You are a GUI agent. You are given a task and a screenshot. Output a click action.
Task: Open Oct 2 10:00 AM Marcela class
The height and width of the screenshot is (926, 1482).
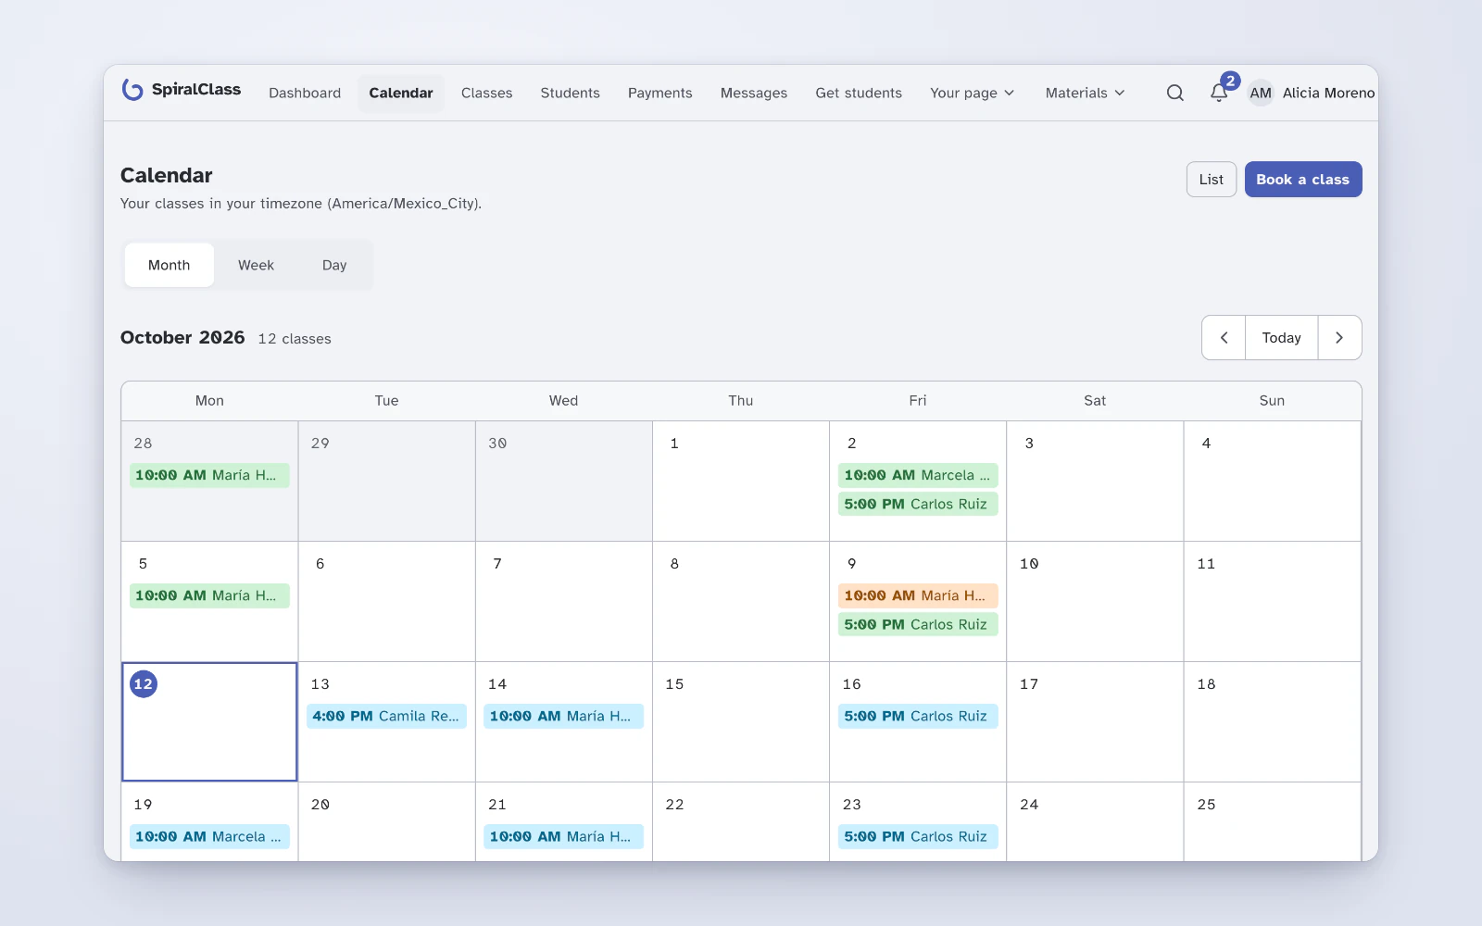[x=918, y=475]
